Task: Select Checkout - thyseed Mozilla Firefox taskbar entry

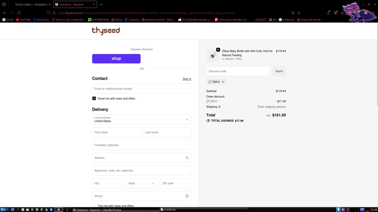Action: (x=116, y=209)
